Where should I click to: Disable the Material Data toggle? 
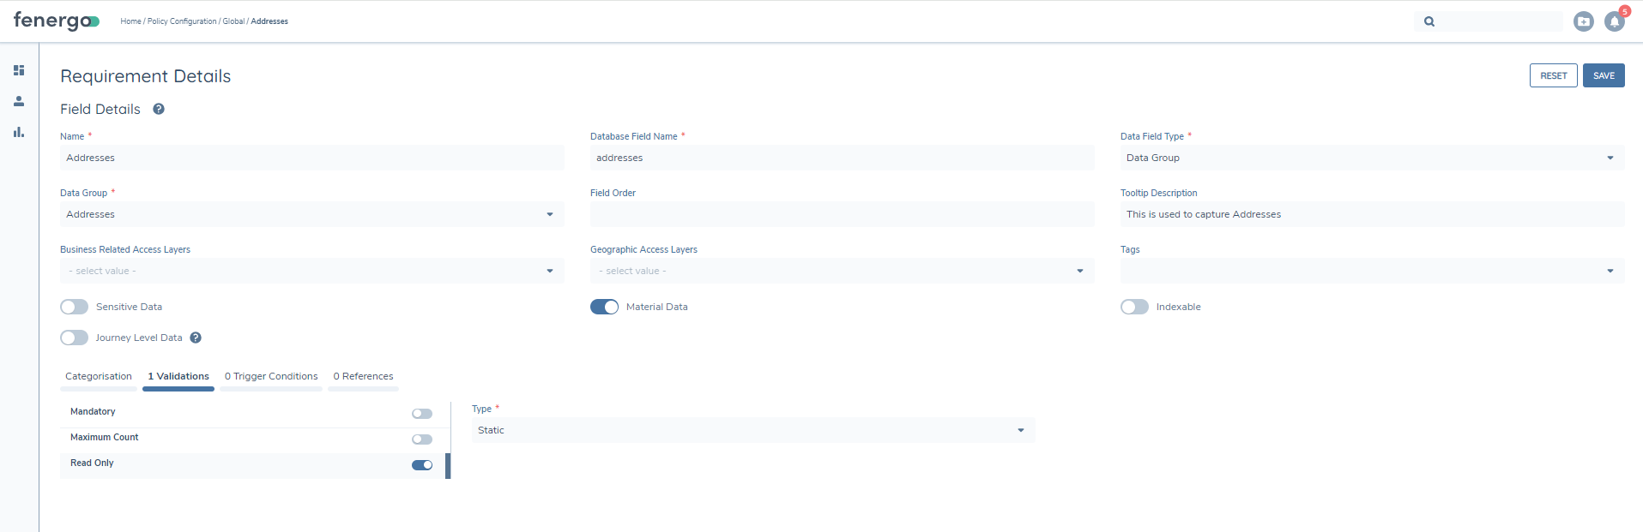point(604,307)
